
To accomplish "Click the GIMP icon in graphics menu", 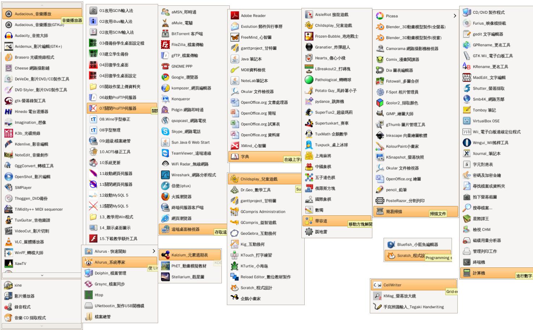I will (380, 113).
